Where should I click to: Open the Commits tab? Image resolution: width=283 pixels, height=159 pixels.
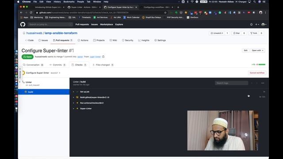pos(57,65)
